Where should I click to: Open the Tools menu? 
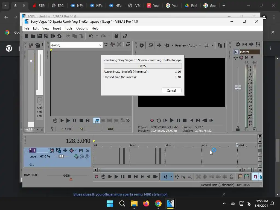coord(69,28)
